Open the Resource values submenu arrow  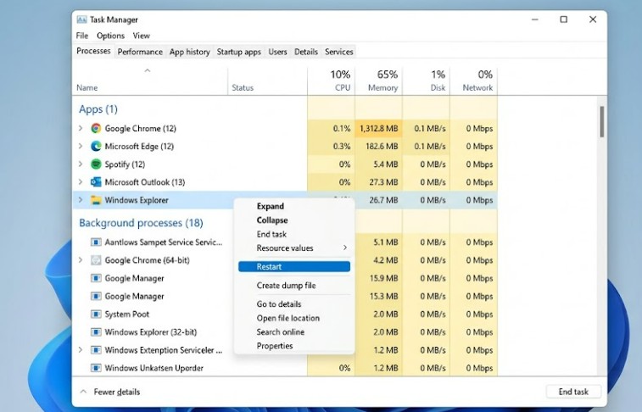click(345, 248)
